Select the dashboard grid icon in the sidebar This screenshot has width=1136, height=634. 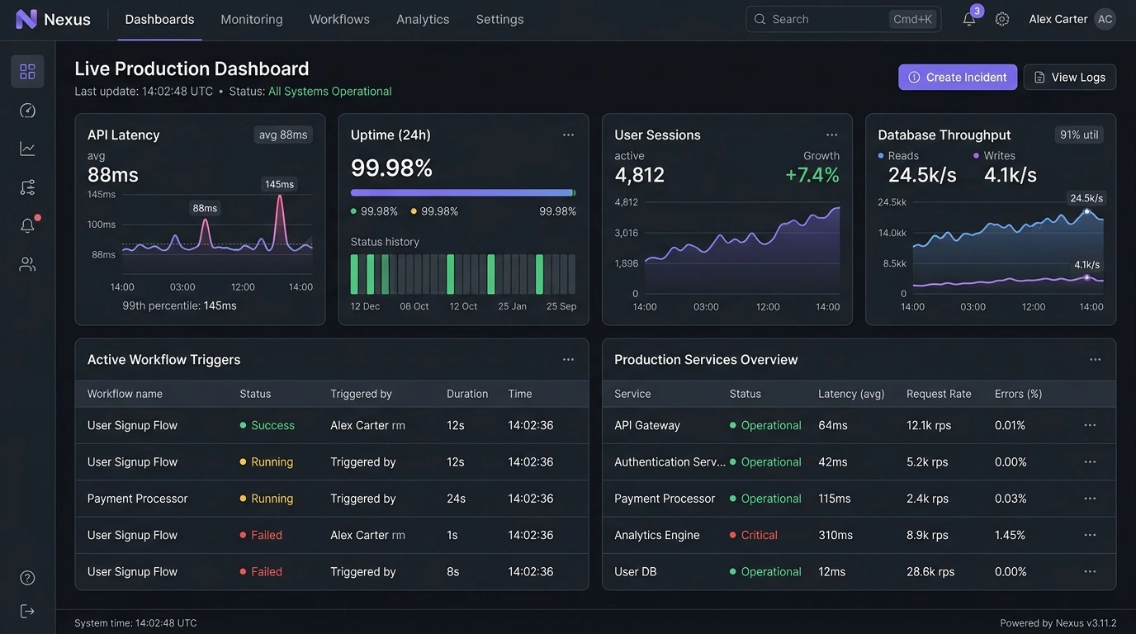point(27,72)
